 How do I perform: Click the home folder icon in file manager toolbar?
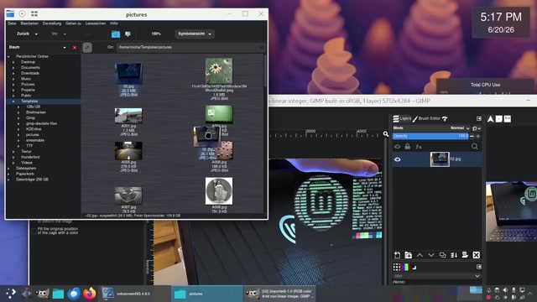click(x=116, y=34)
